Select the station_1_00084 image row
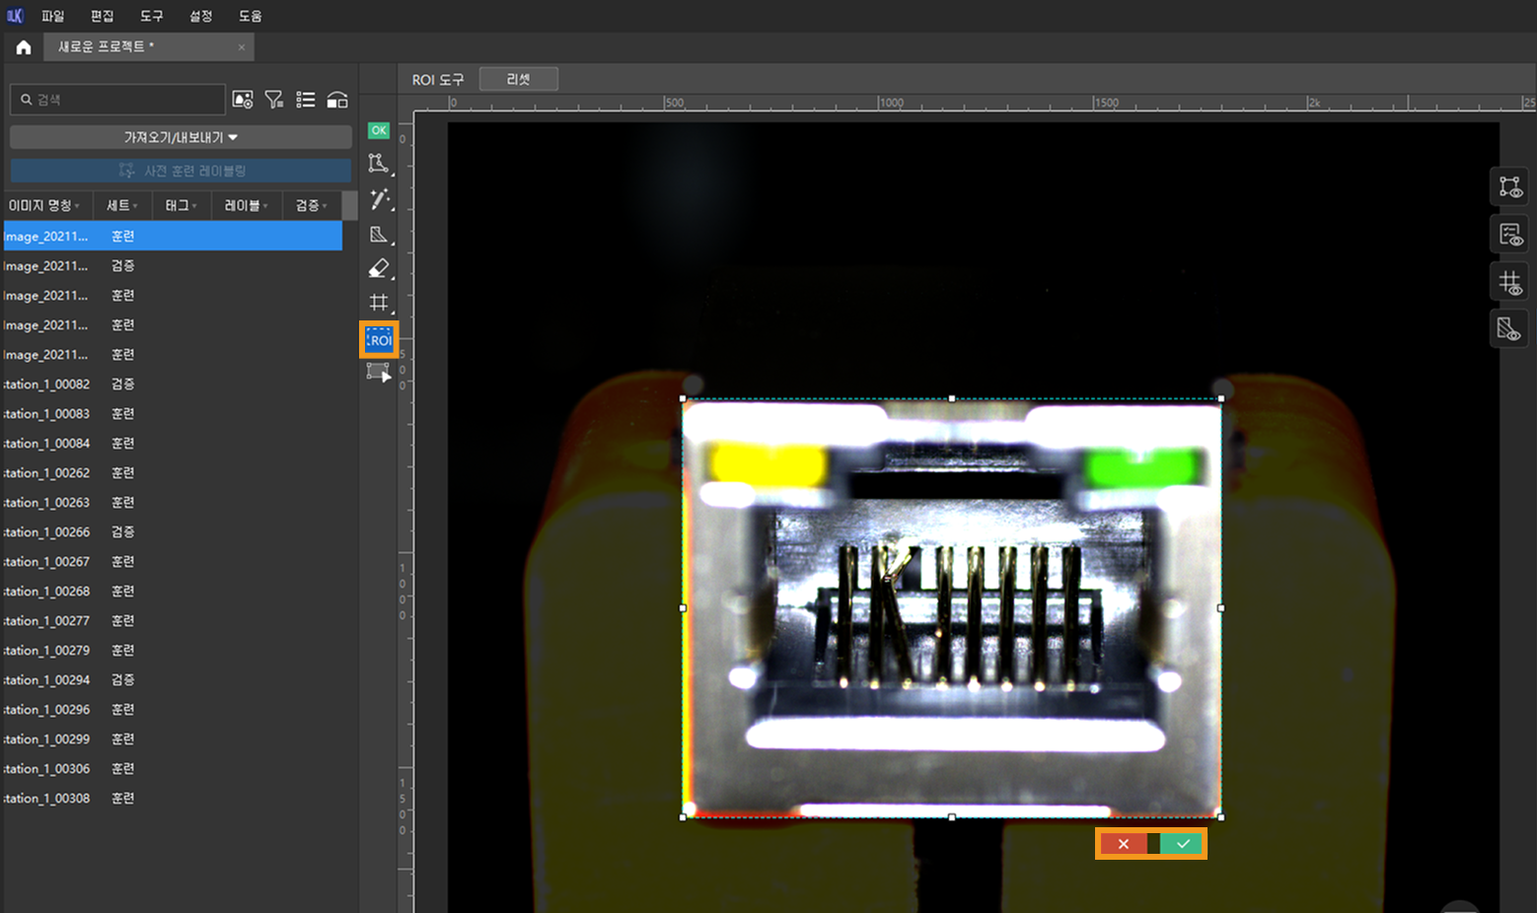This screenshot has height=913, width=1537. coord(173,443)
